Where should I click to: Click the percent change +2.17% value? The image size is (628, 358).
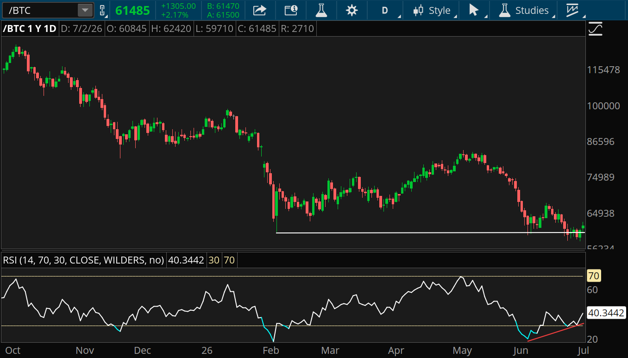(175, 15)
